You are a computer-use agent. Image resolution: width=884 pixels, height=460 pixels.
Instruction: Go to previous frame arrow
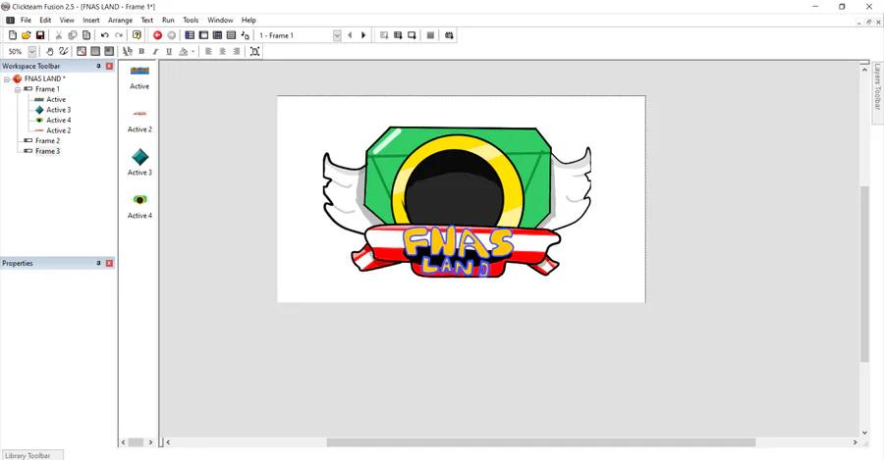pyautogui.click(x=350, y=35)
